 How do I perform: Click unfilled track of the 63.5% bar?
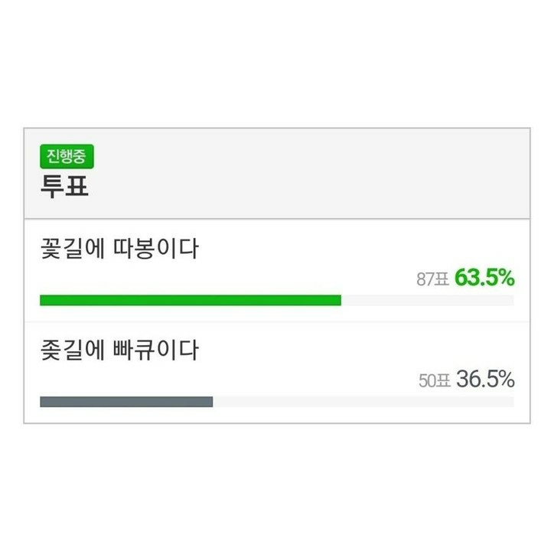(427, 300)
